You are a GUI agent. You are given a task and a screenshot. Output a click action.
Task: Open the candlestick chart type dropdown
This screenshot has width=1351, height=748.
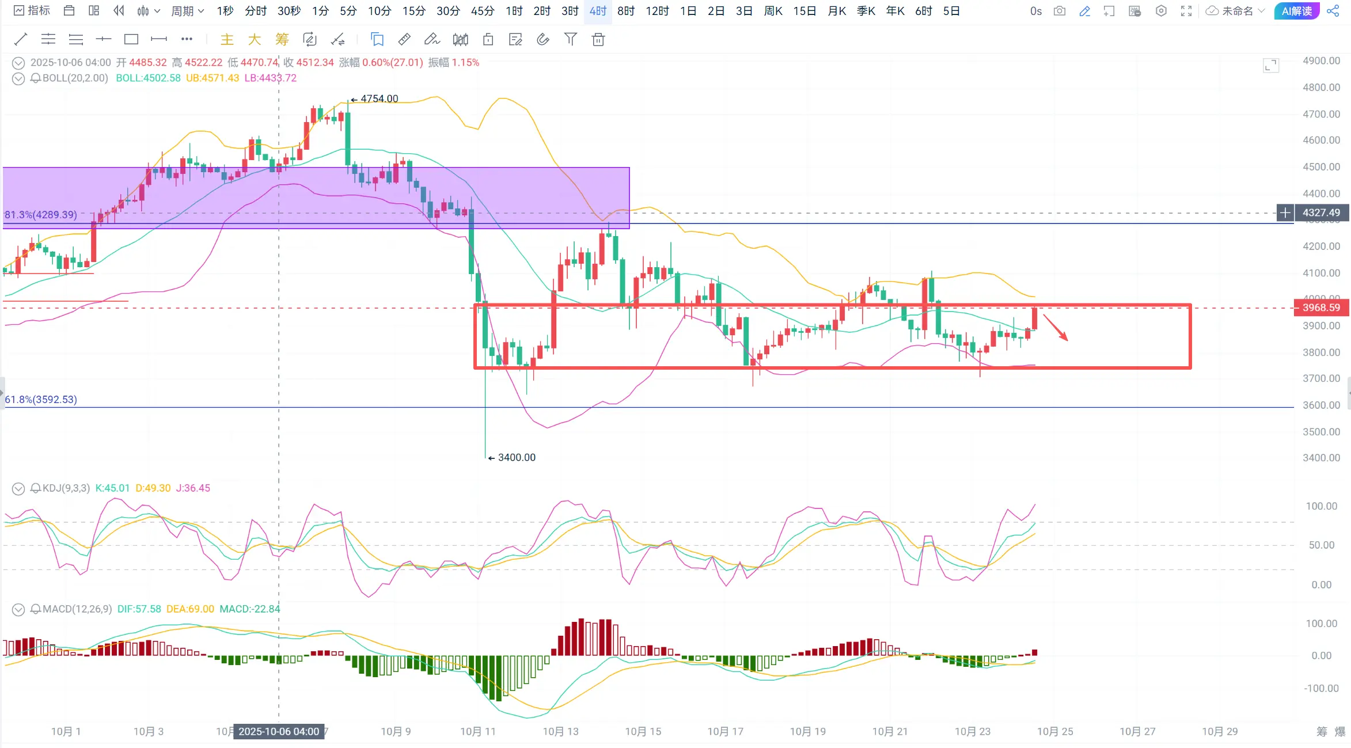pyautogui.click(x=149, y=11)
